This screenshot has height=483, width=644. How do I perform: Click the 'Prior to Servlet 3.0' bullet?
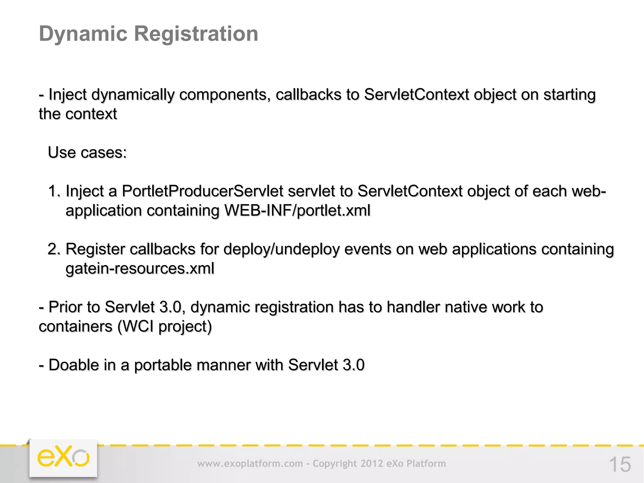click(291, 317)
